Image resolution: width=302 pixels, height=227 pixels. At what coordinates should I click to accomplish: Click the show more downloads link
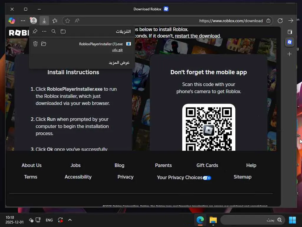[x=119, y=63]
